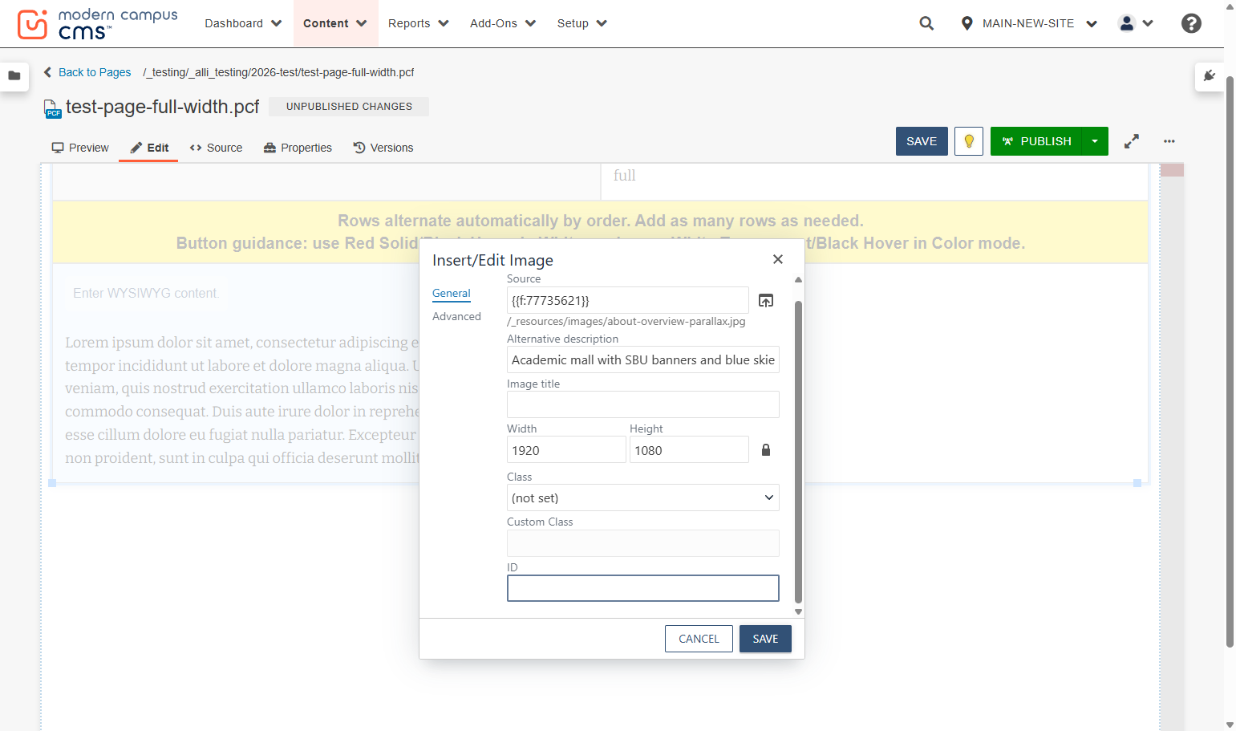Select the Edit tab
The image size is (1236, 731).
[149, 148]
